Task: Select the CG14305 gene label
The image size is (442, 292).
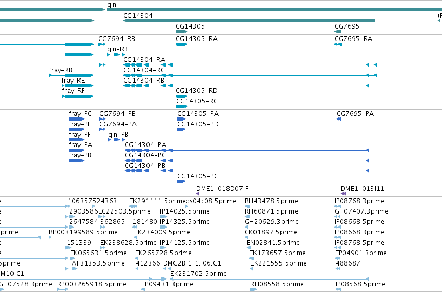Action: pos(190,26)
